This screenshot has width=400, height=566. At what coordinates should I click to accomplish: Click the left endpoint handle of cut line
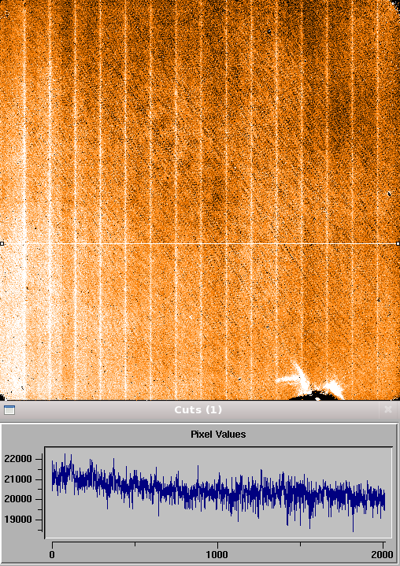[2, 244]
